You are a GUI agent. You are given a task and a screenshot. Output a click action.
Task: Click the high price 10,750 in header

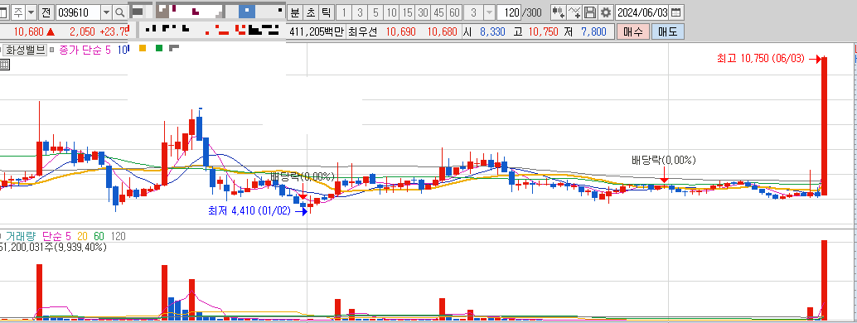click(x=543, y=31)
